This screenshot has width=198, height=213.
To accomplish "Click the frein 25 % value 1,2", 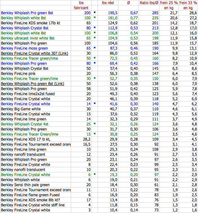I will [x=175, y=210].
